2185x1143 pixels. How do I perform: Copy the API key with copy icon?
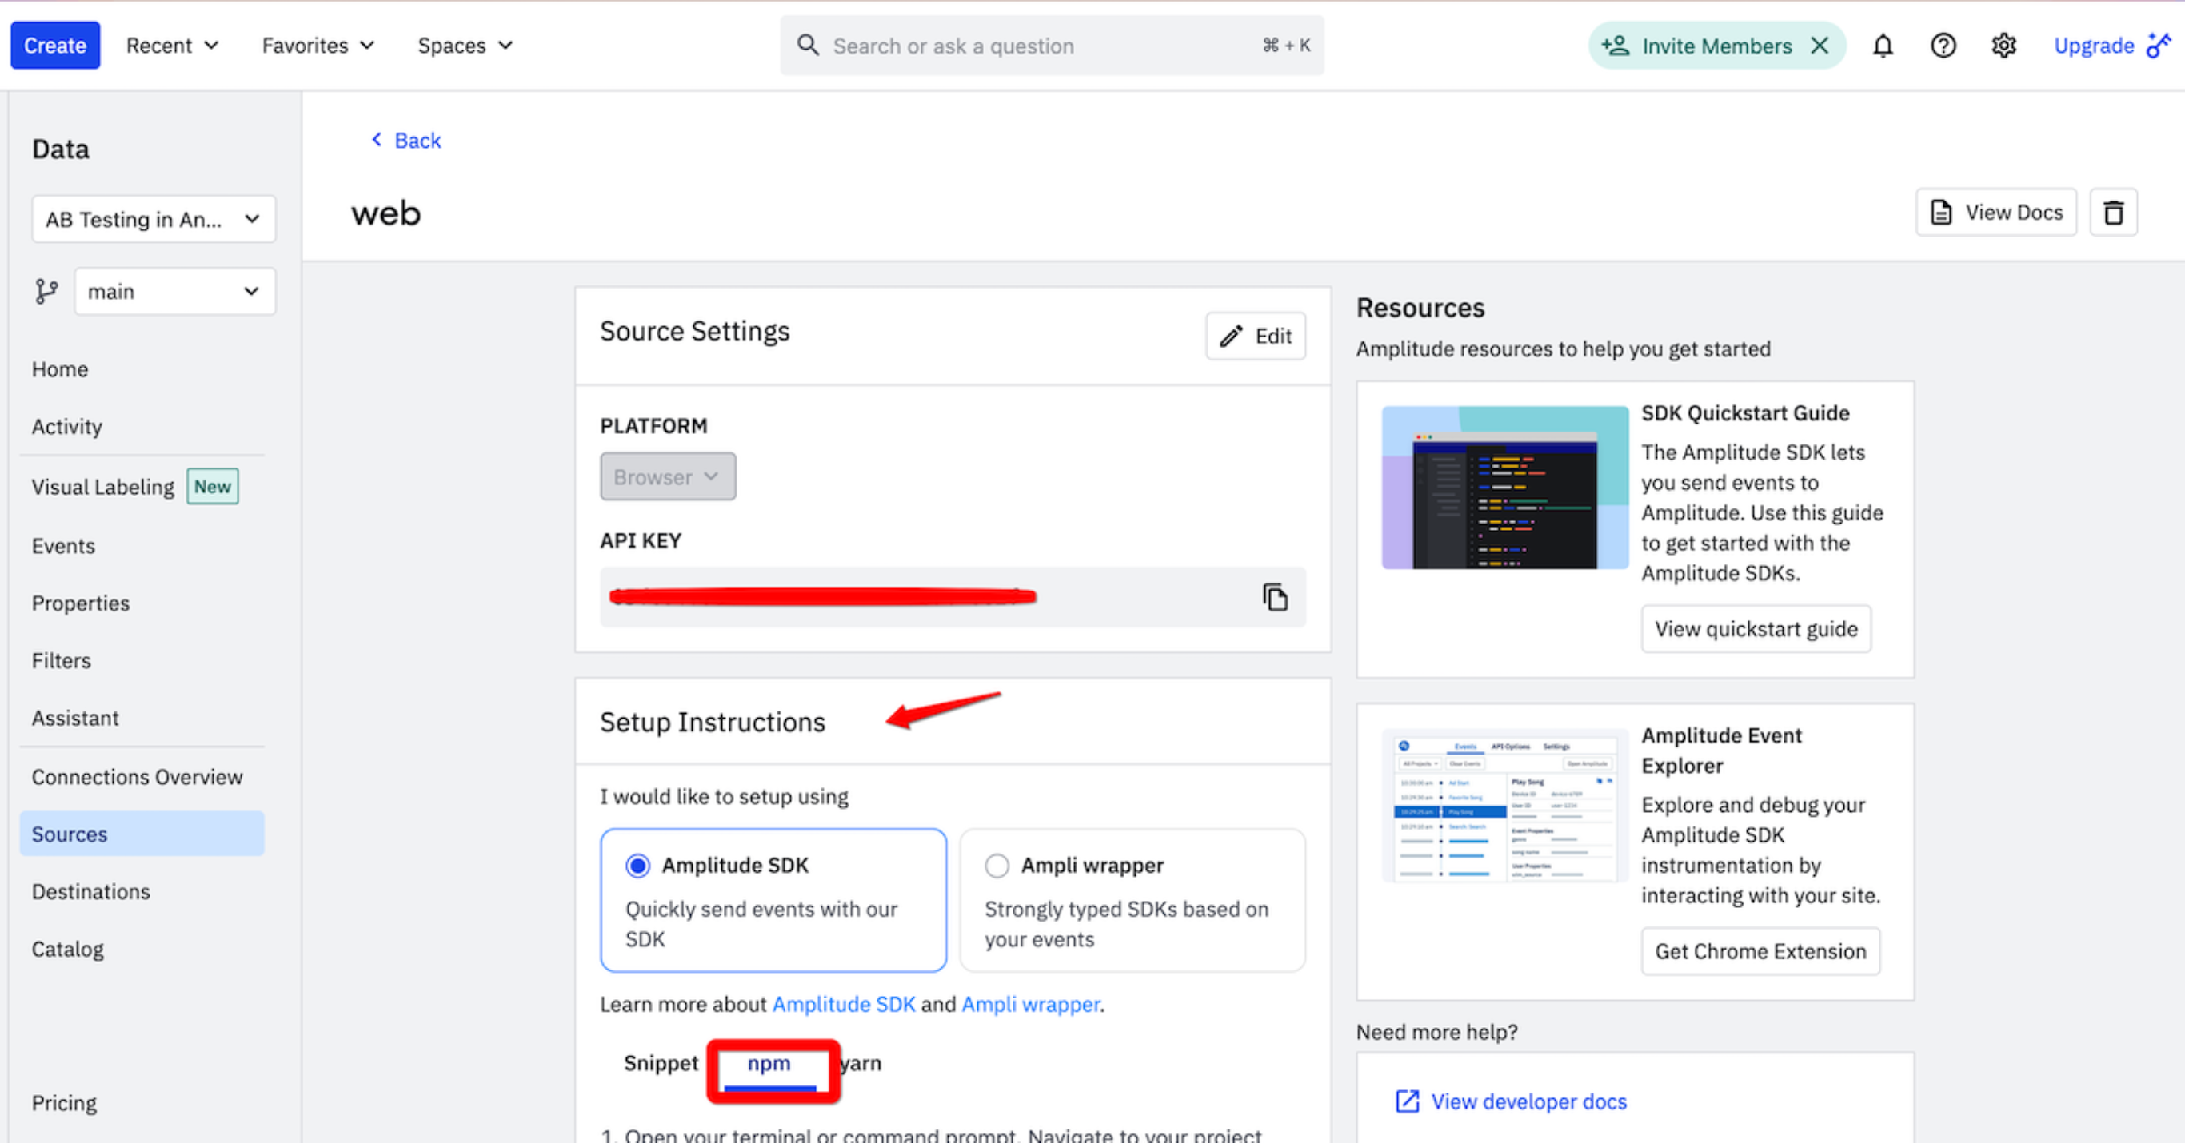(x=1274, y=597)
